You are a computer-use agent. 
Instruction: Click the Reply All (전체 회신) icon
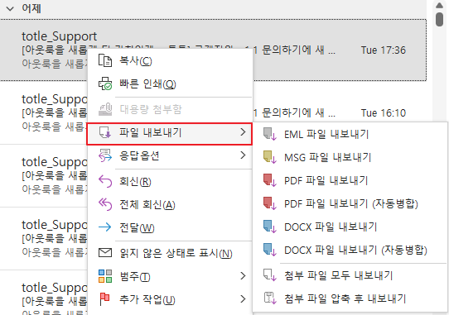(x=105, y=205)
